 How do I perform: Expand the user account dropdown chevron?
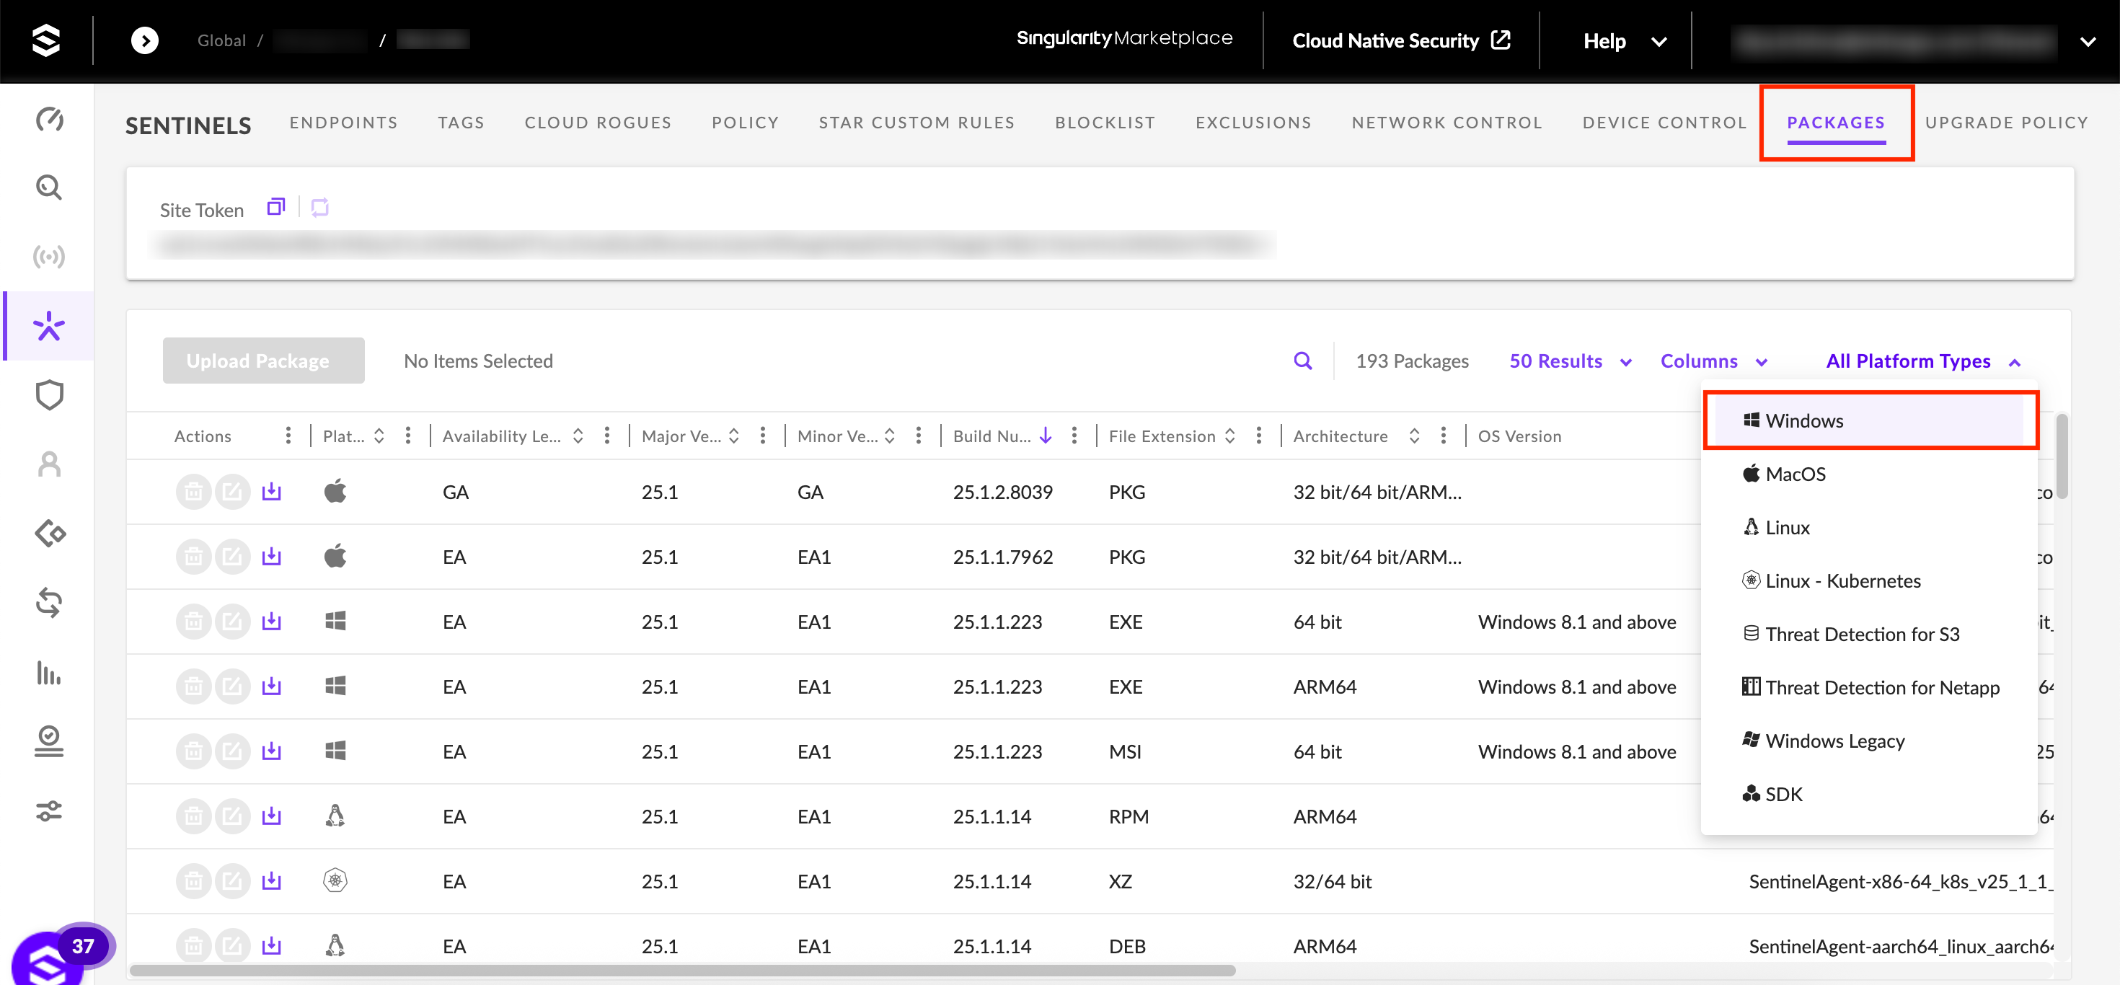2088,41
